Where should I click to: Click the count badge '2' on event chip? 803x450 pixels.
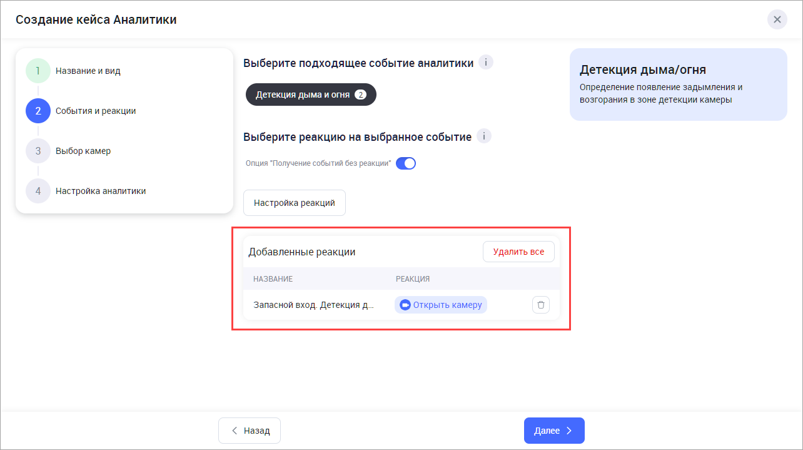[x=360, y=95]
